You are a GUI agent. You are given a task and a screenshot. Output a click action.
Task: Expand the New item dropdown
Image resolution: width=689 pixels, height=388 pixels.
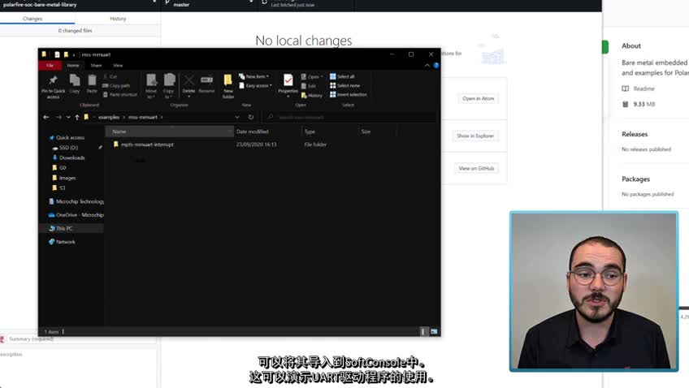click(256, 76)
